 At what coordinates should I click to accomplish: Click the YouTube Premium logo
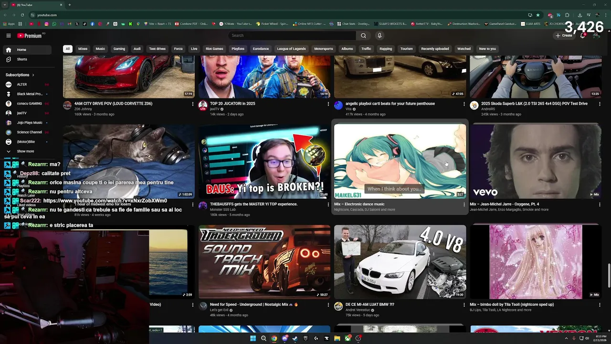point(30,35)
